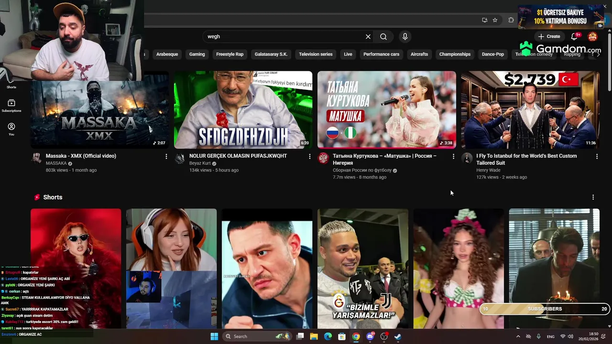Image resolution: width=612 pixels, height=344 pixels.
Task: Select the Performance cars chip
Action: pyautogui.click(x=381, y=54)
